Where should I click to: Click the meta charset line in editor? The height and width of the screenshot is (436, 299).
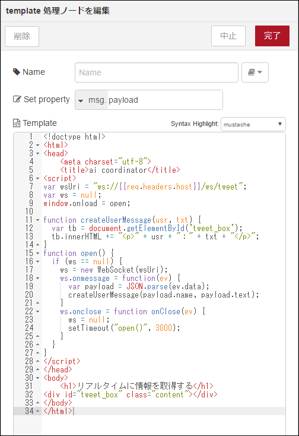coord(106,162)
